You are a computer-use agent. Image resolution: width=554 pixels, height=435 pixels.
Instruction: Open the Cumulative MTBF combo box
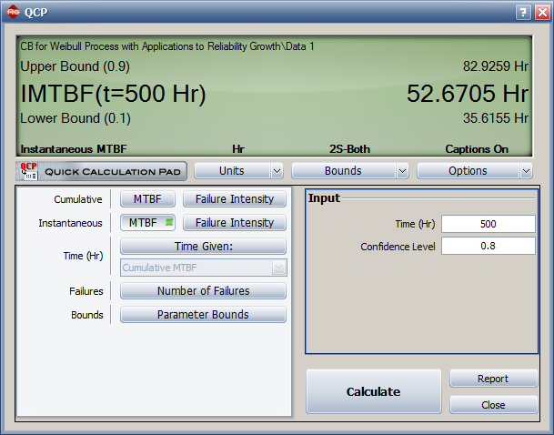tap(204, 268)
